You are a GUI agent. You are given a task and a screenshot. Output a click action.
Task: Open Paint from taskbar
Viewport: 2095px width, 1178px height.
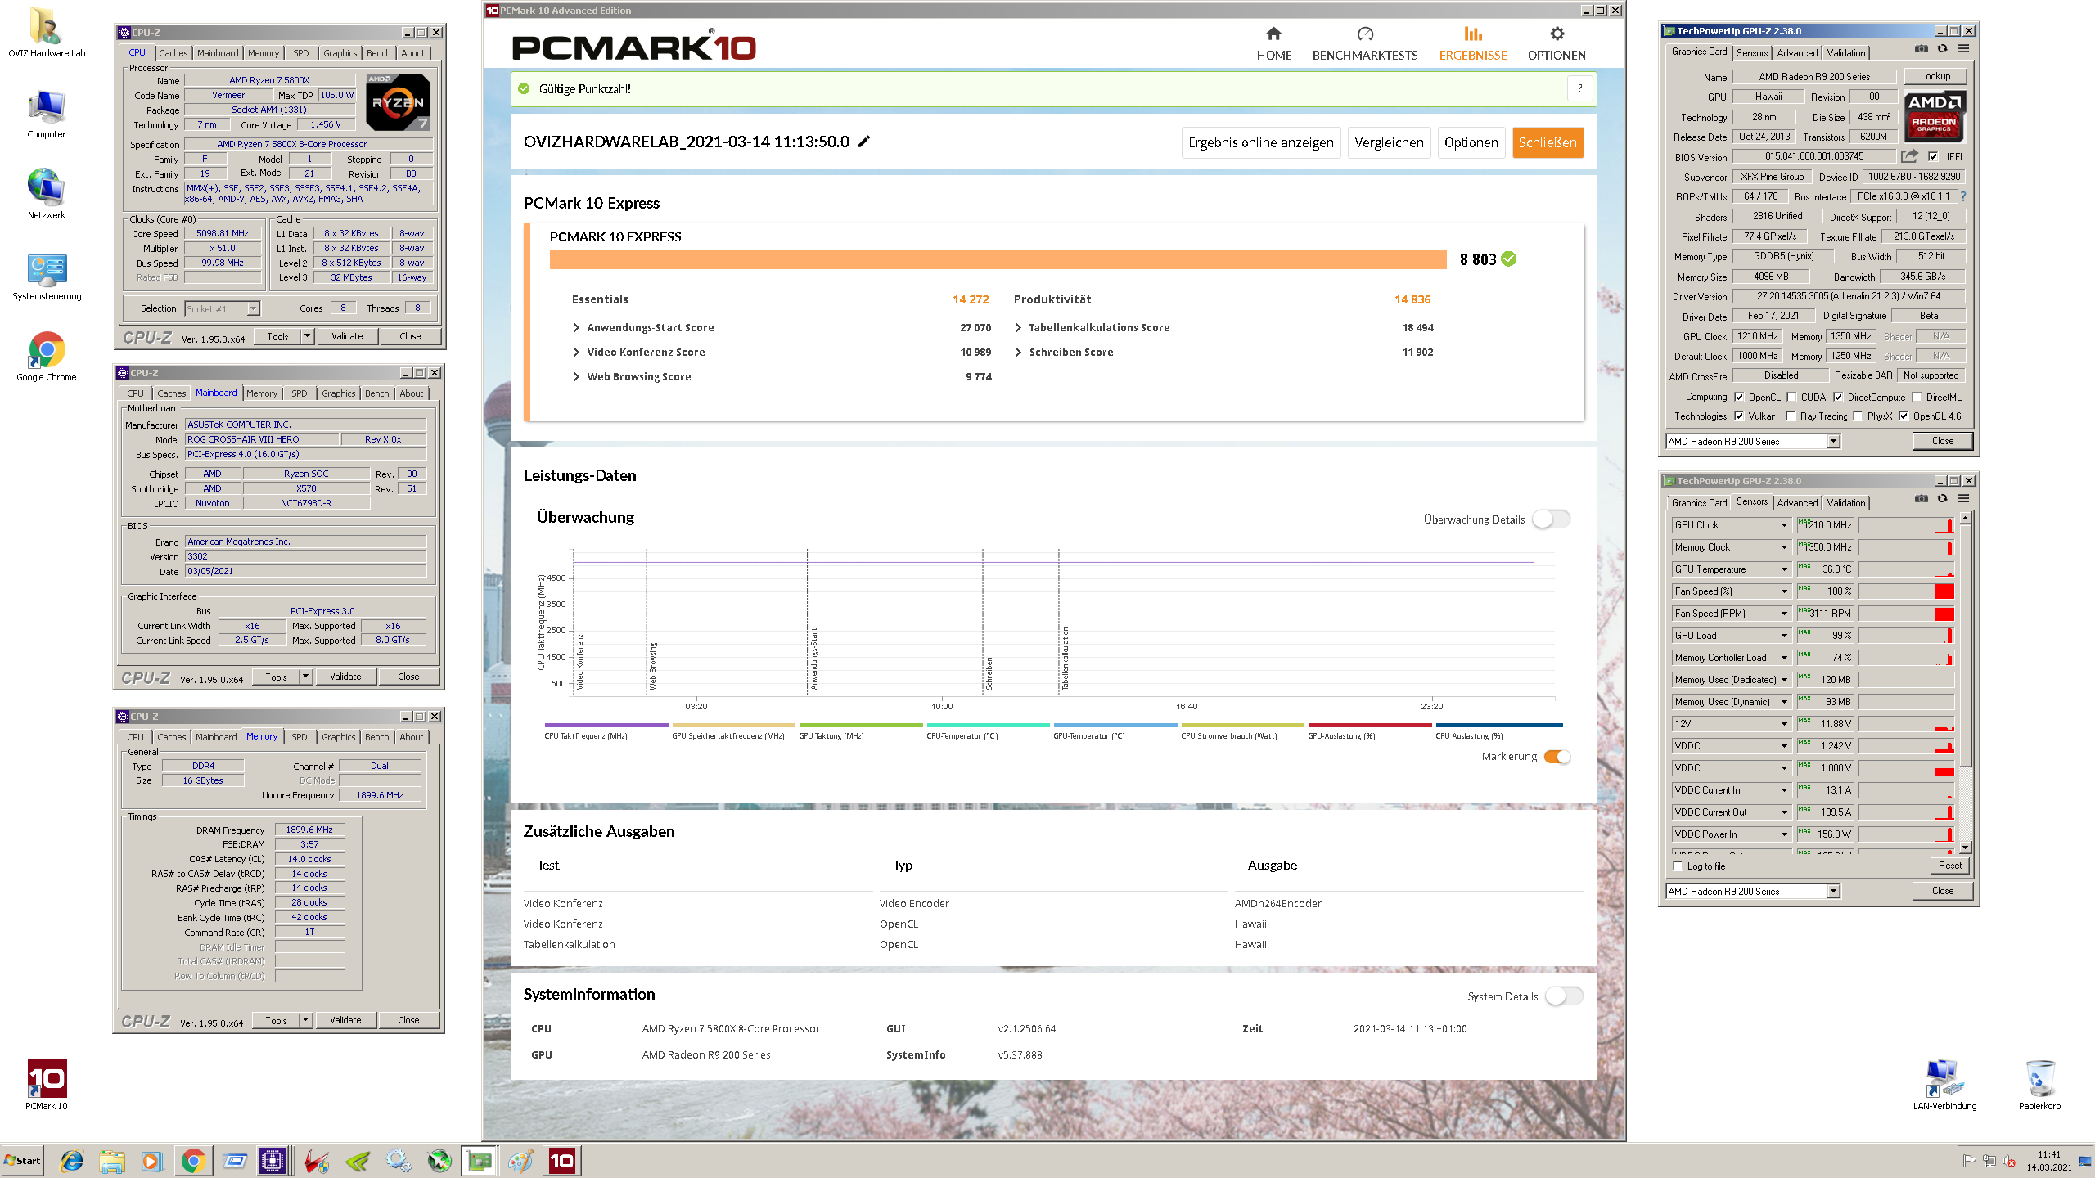520,1161
